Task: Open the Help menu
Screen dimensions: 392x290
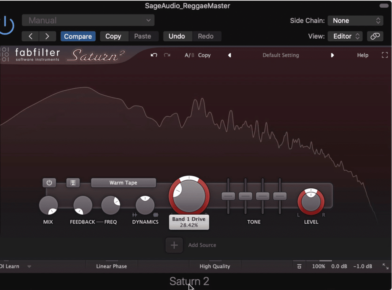Action: click(363, 55)
